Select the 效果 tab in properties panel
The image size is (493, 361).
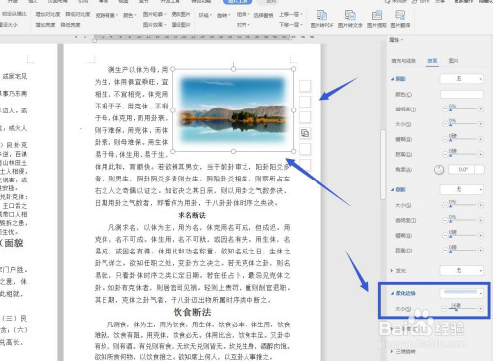[432, 61]
